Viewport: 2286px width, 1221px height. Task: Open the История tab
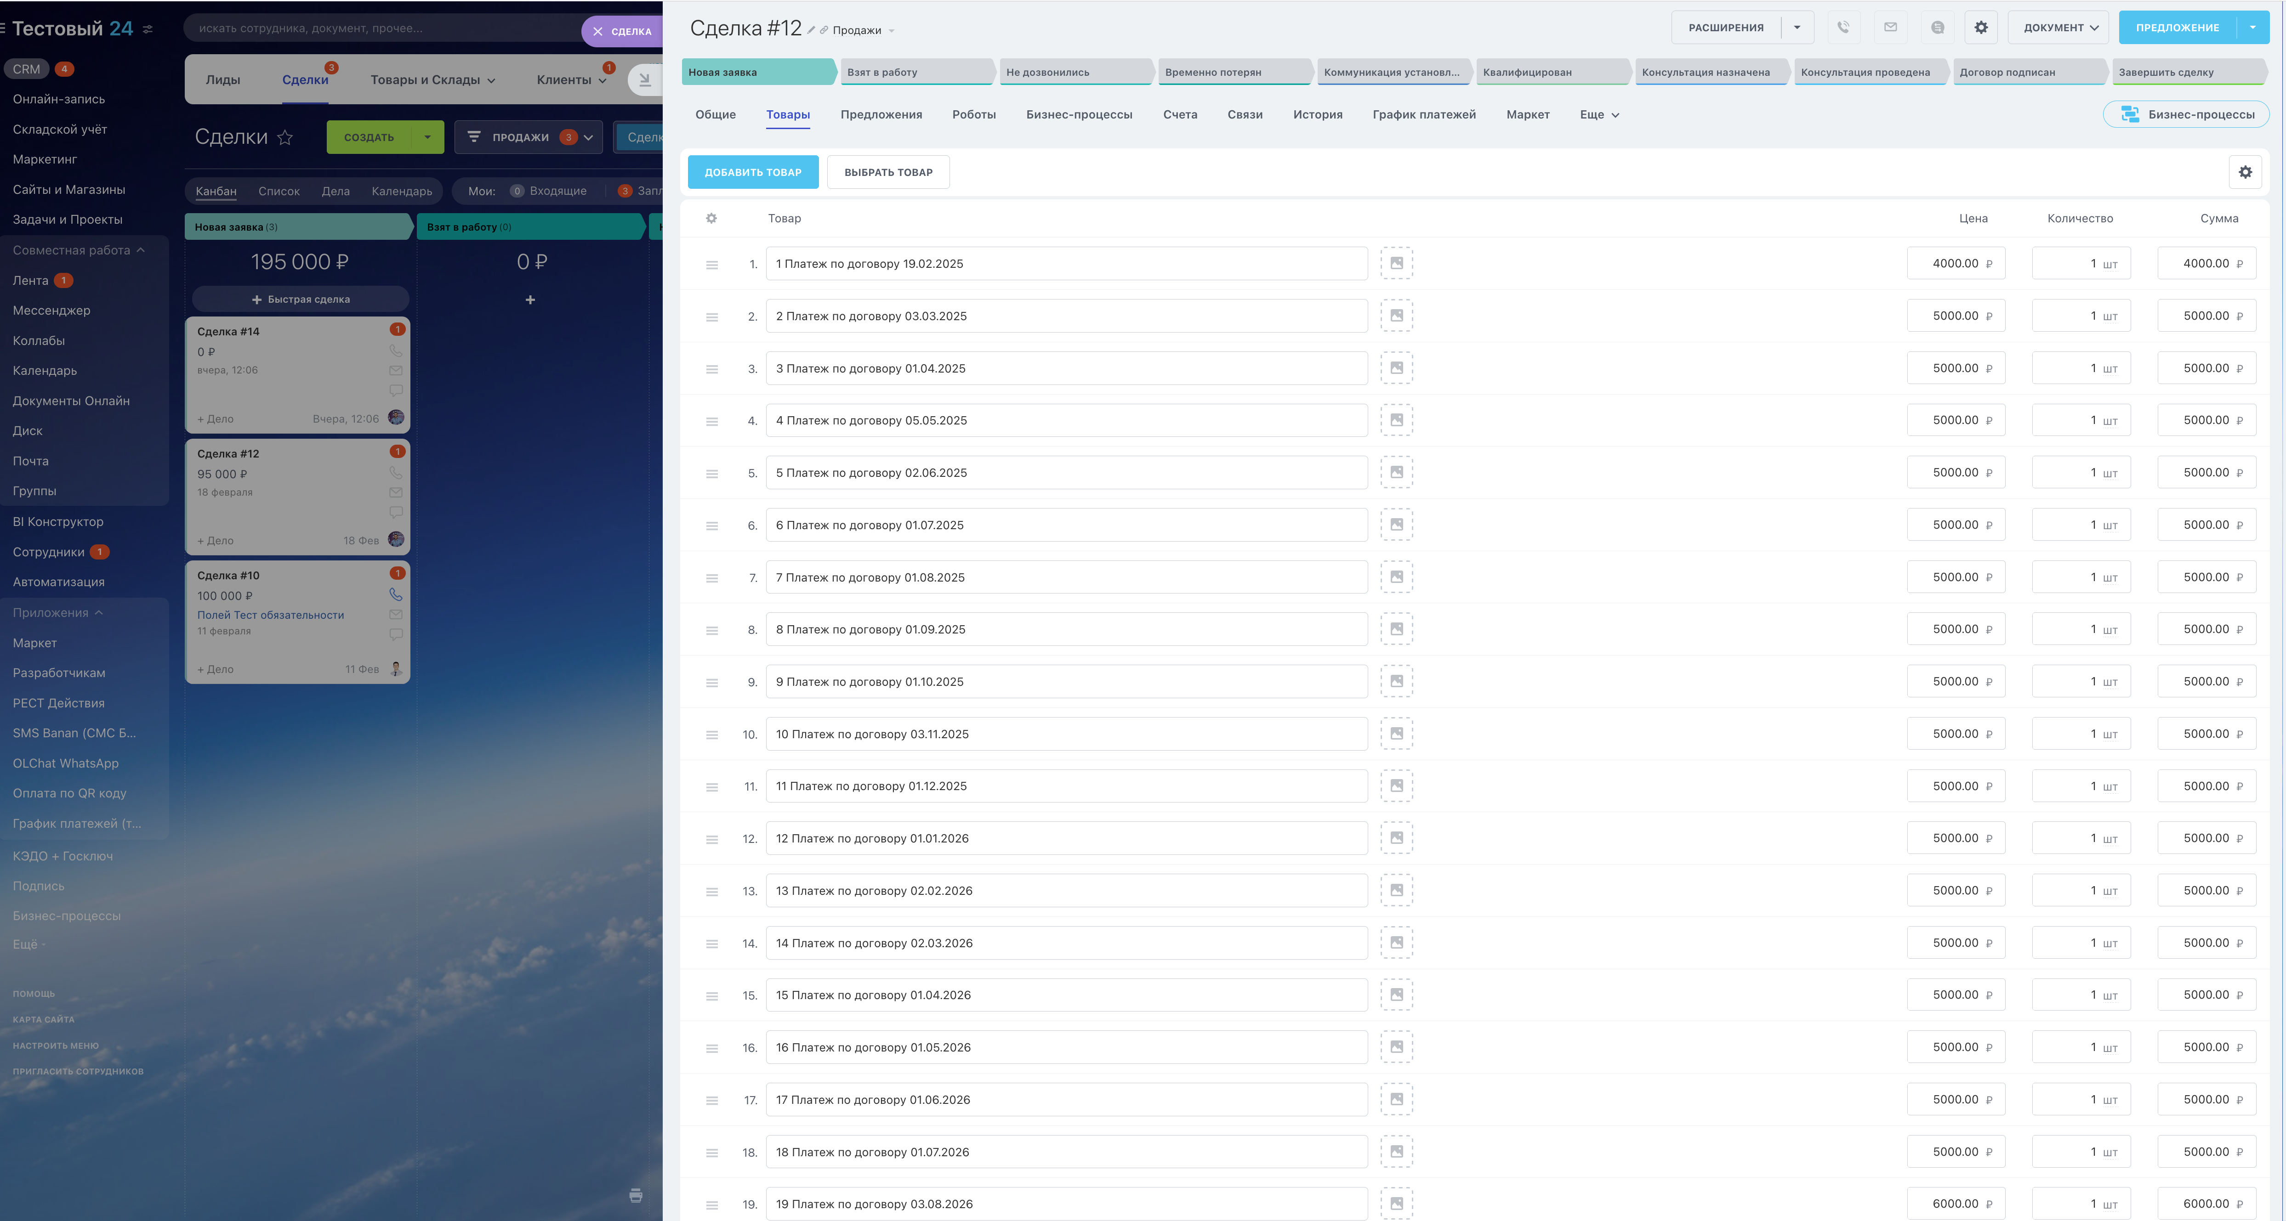pos(1317,114)
